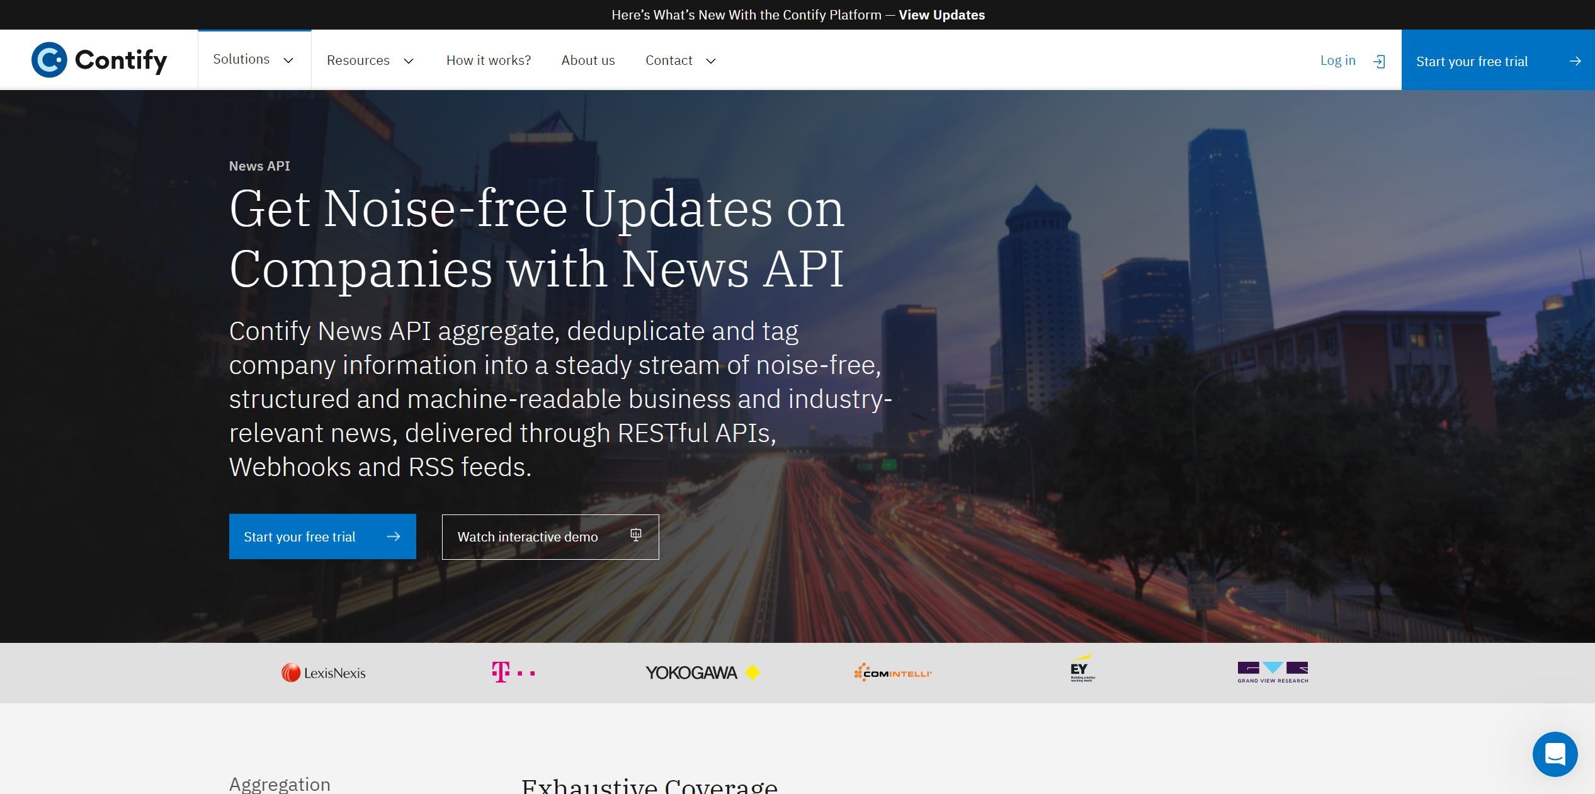This screenshot has width=1595, height=794.
Task: Click View Updates in the announcement banner
Action: click(941, 14)
